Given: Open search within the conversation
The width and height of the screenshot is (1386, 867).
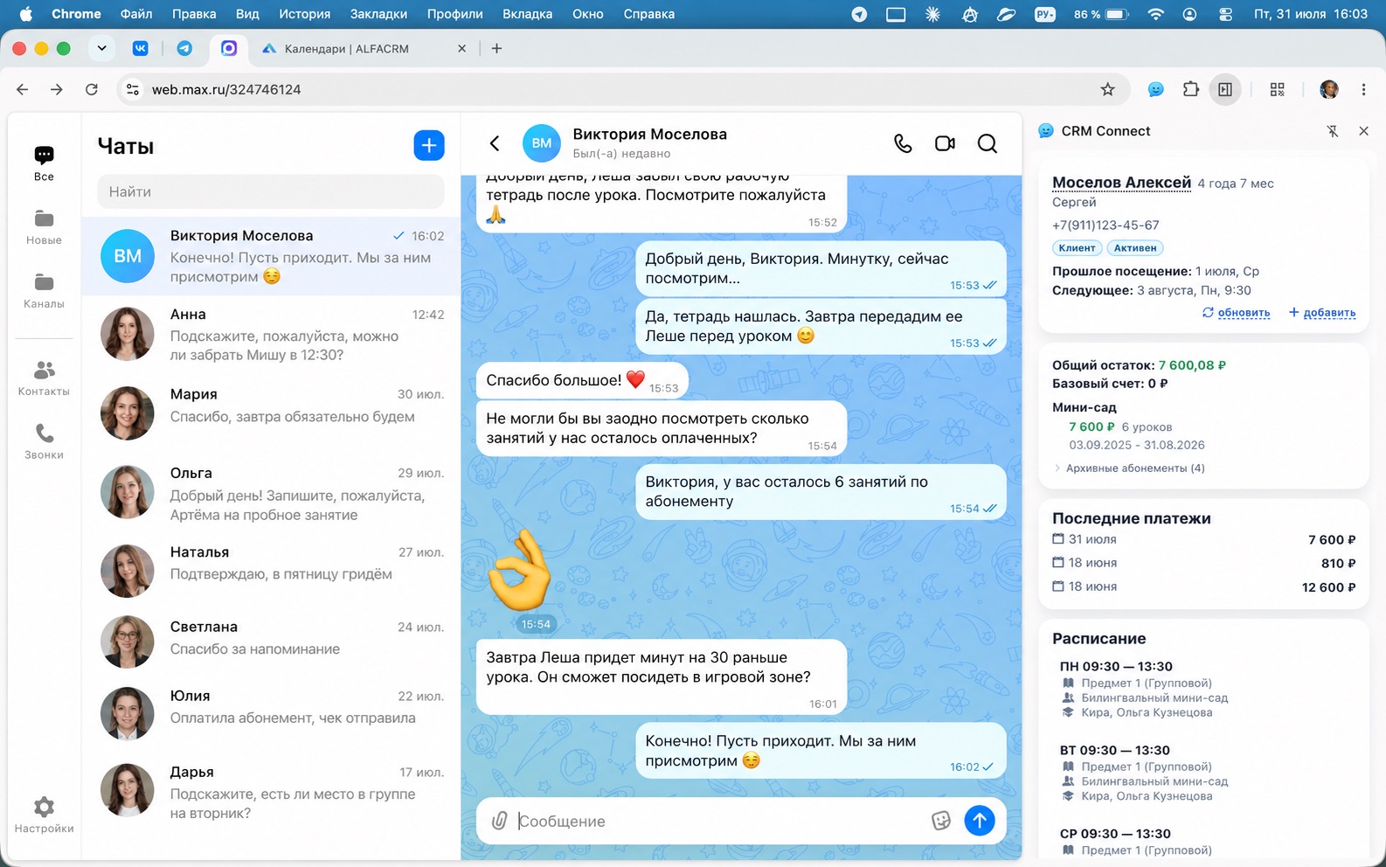Looking at the screenshot, I should 988,143.
